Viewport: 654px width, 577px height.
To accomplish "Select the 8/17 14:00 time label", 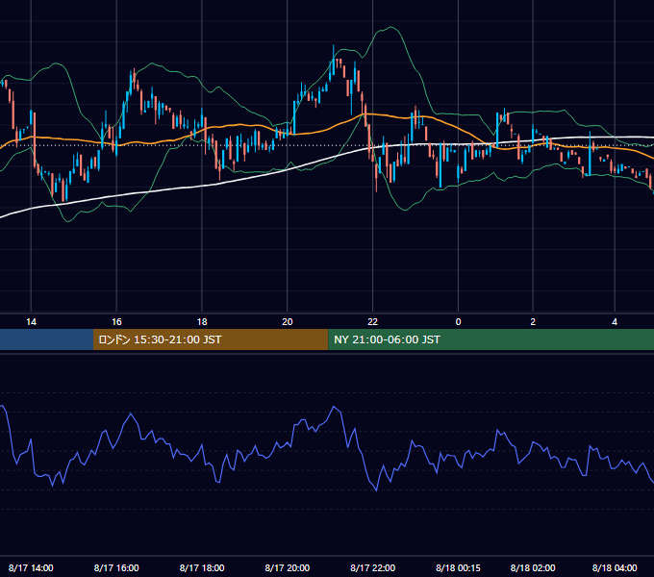I will [31, 567].
